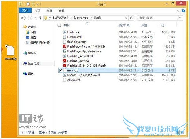Select the FlashInstall text file icon
This screenshot has height=139, width=190.
click(x=65, y=37)
